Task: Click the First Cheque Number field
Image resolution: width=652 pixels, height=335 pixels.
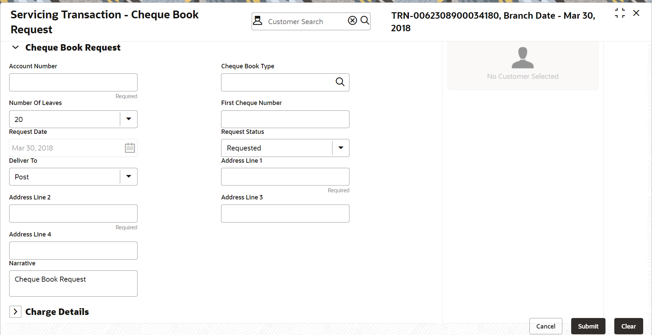Action: pos(285,119)
